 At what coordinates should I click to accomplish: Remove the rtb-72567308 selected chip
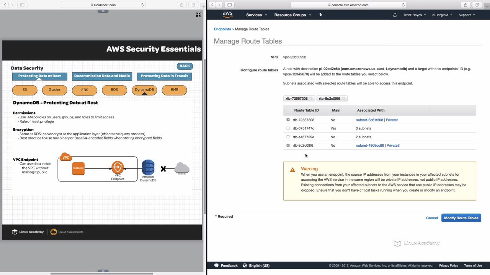click(x=311, y=99)
